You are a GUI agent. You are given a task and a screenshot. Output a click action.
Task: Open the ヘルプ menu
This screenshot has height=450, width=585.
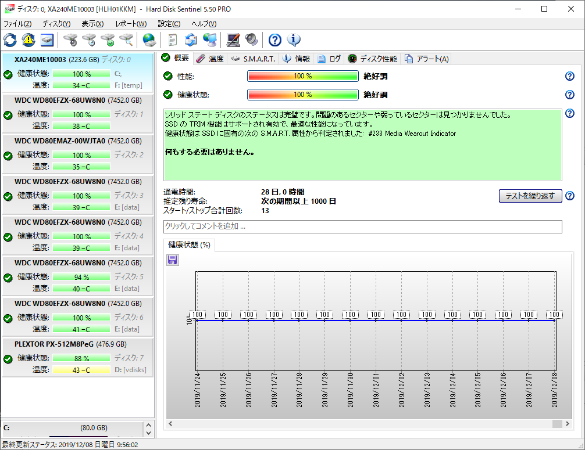204,24
